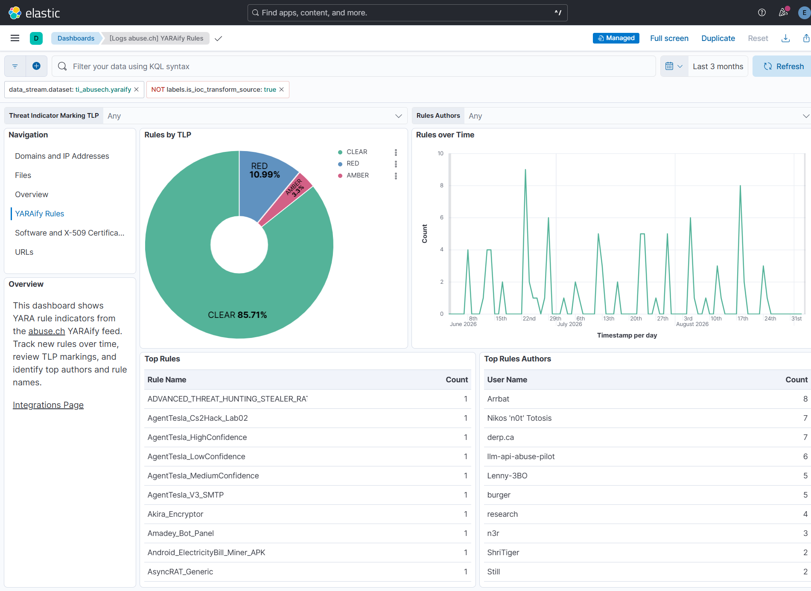The height and width of the screenshot is (591, 811).
Task: Add a new filter with plus icon
Action: [x=36, y=66]
